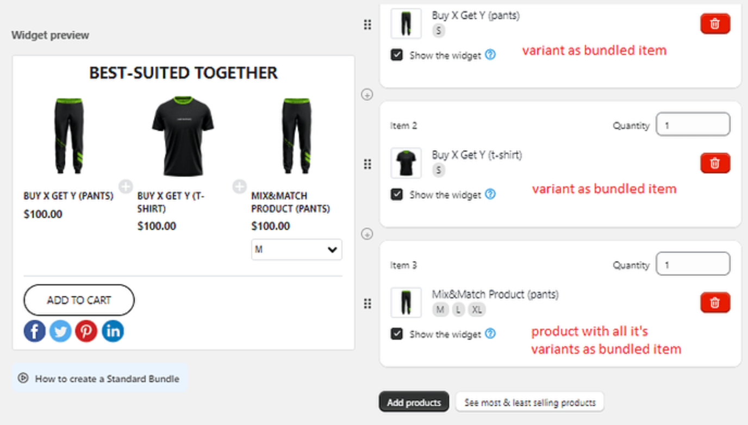
Task: Delete the Mix&Match Product (pants) item
Action: click(x=715, y=303)
